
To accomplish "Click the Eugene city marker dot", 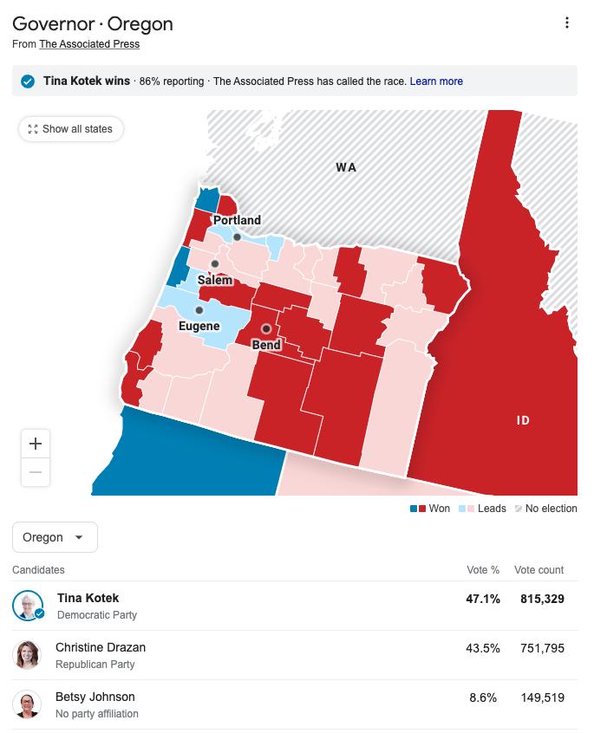I will [x=199, y=310].
